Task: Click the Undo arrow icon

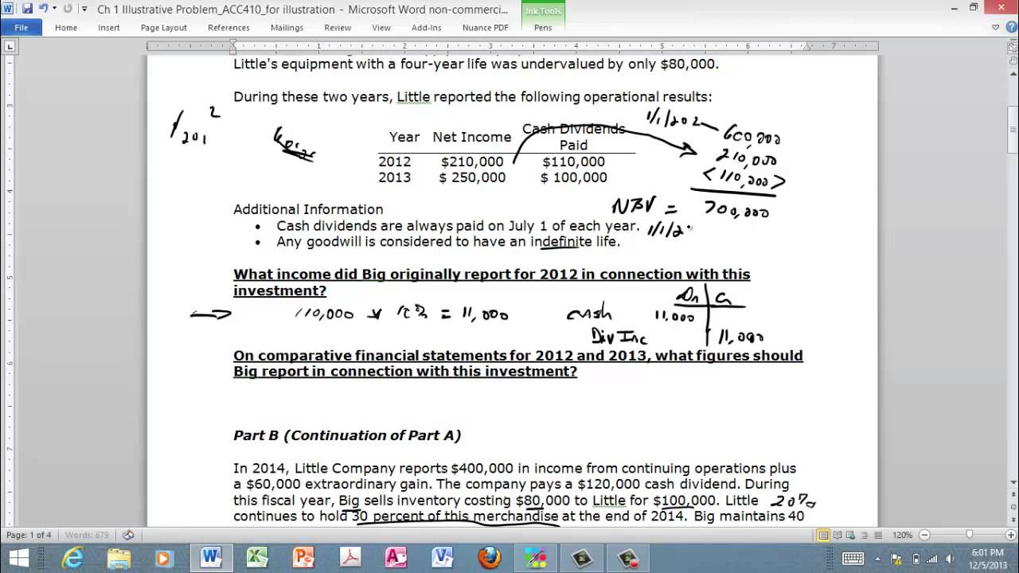Action: (44, 9)
